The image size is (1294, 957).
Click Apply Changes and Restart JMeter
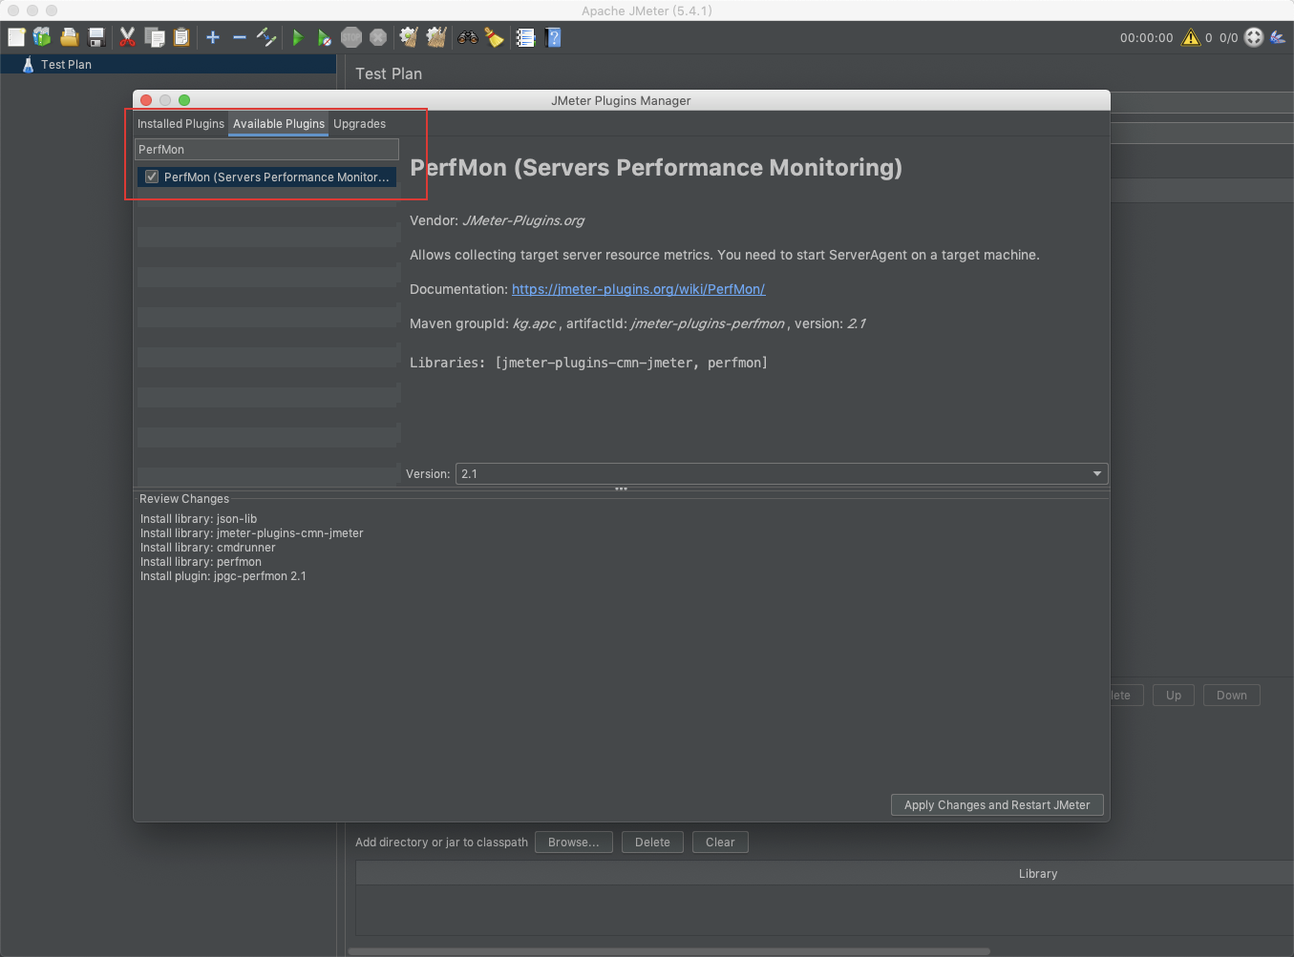[997, 805]
